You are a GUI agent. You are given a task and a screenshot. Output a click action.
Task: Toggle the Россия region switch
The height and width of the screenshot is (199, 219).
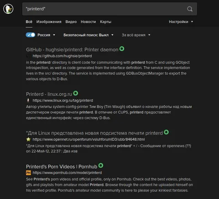coord(31,35)
